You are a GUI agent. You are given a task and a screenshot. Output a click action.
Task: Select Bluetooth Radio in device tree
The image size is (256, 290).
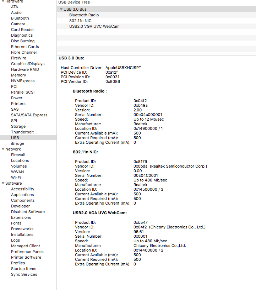(156, 15)
